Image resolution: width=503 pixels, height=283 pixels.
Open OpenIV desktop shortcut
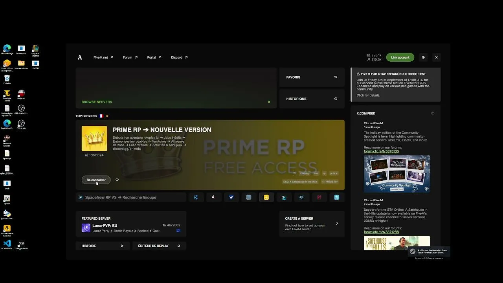point(7,200)
